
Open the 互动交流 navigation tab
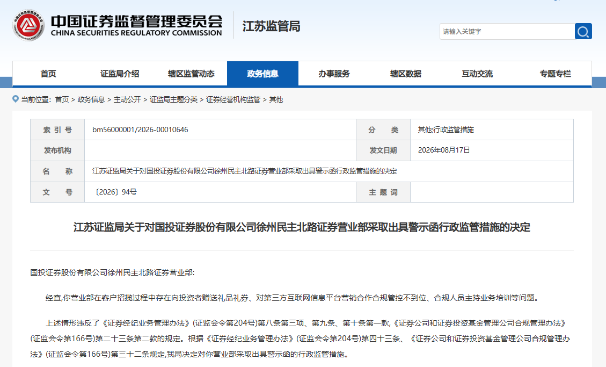click(477, 74)
